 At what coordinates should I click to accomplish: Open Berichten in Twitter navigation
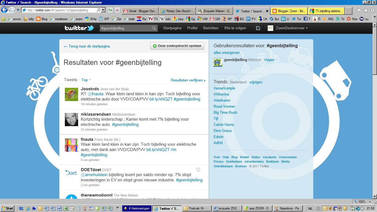point(211,28)
